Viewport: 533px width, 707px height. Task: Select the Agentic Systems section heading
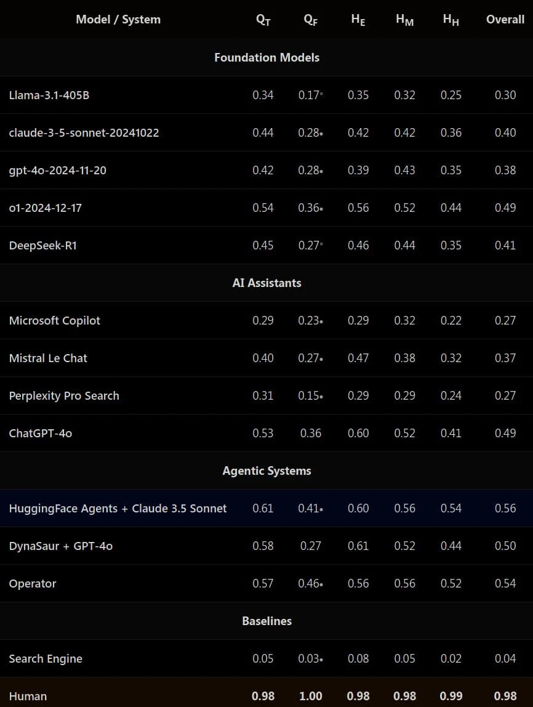(x=266, y=471)
